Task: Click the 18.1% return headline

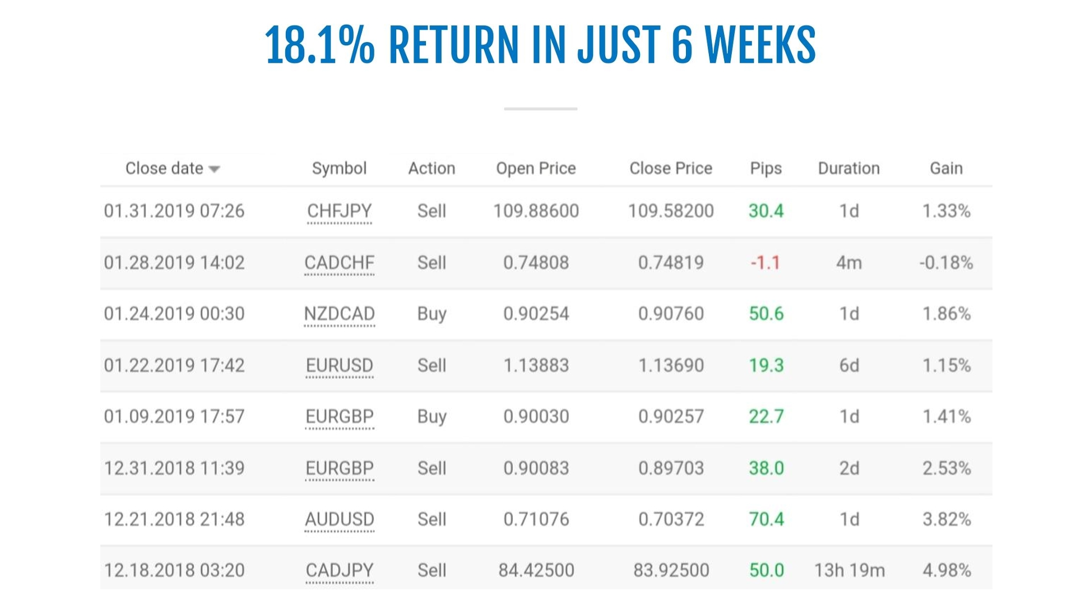Action: [540, 45]
